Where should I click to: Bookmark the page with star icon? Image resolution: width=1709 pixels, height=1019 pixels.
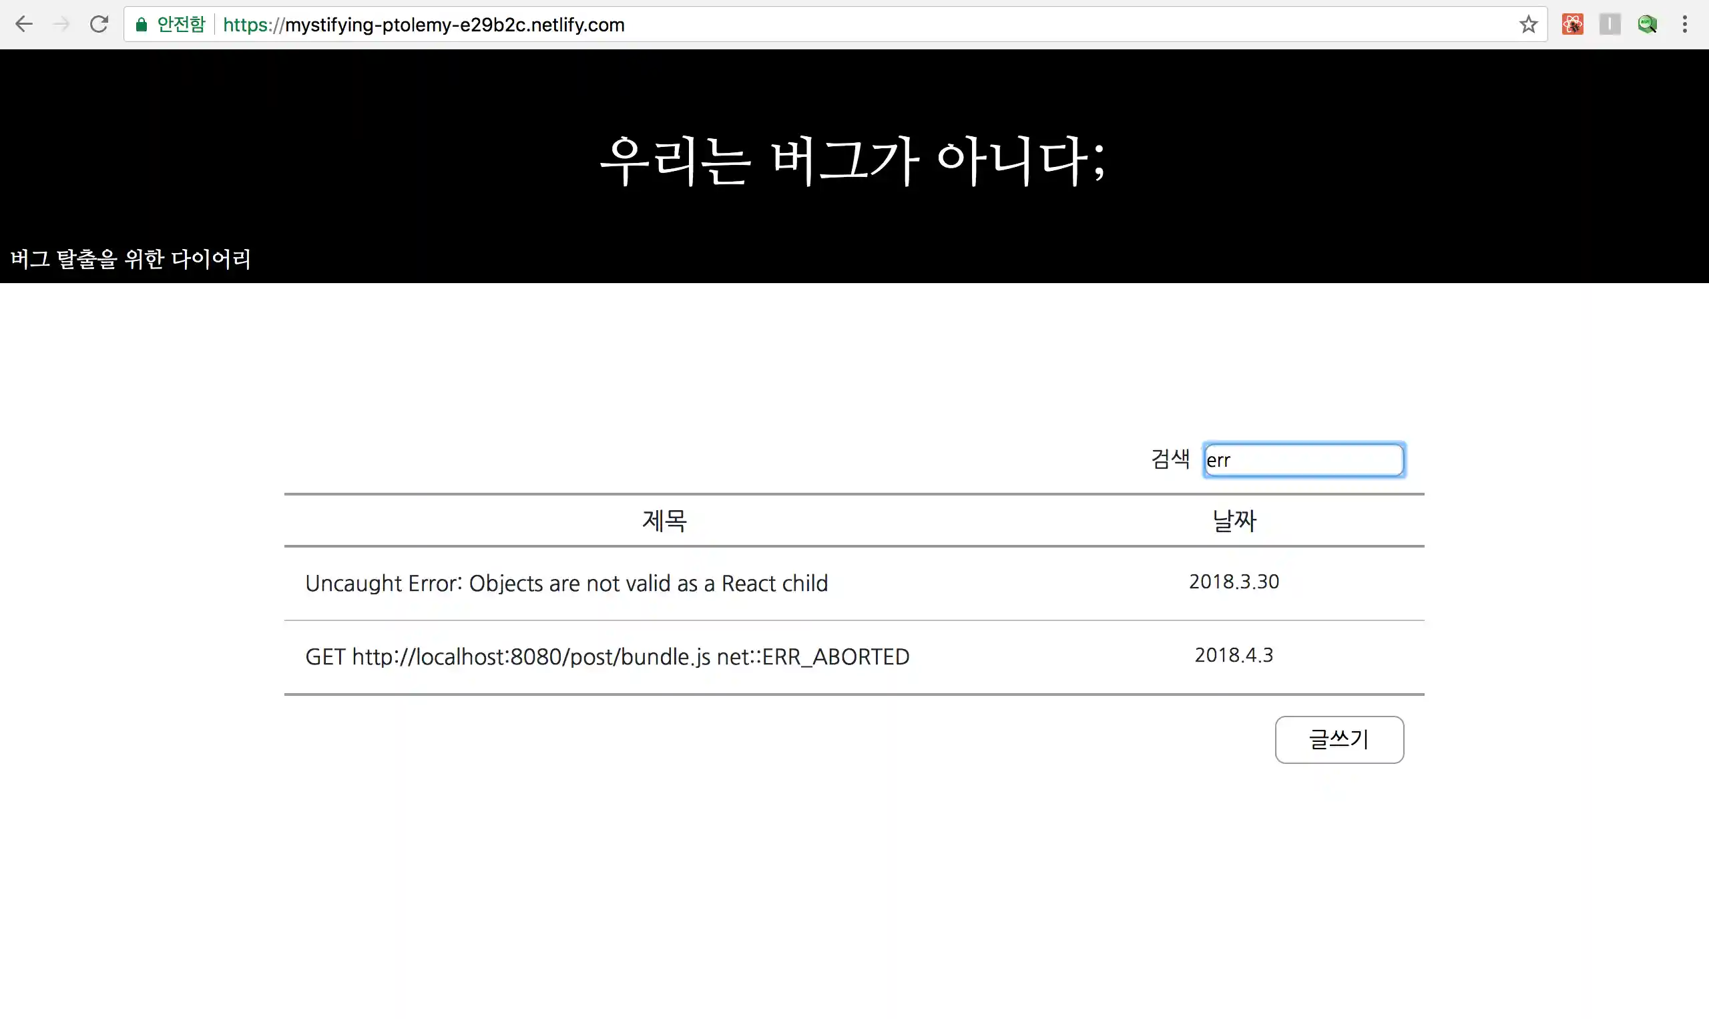pos(1528,24)
